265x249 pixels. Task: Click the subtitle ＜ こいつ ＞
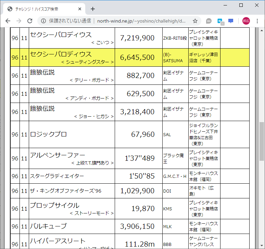102,42
